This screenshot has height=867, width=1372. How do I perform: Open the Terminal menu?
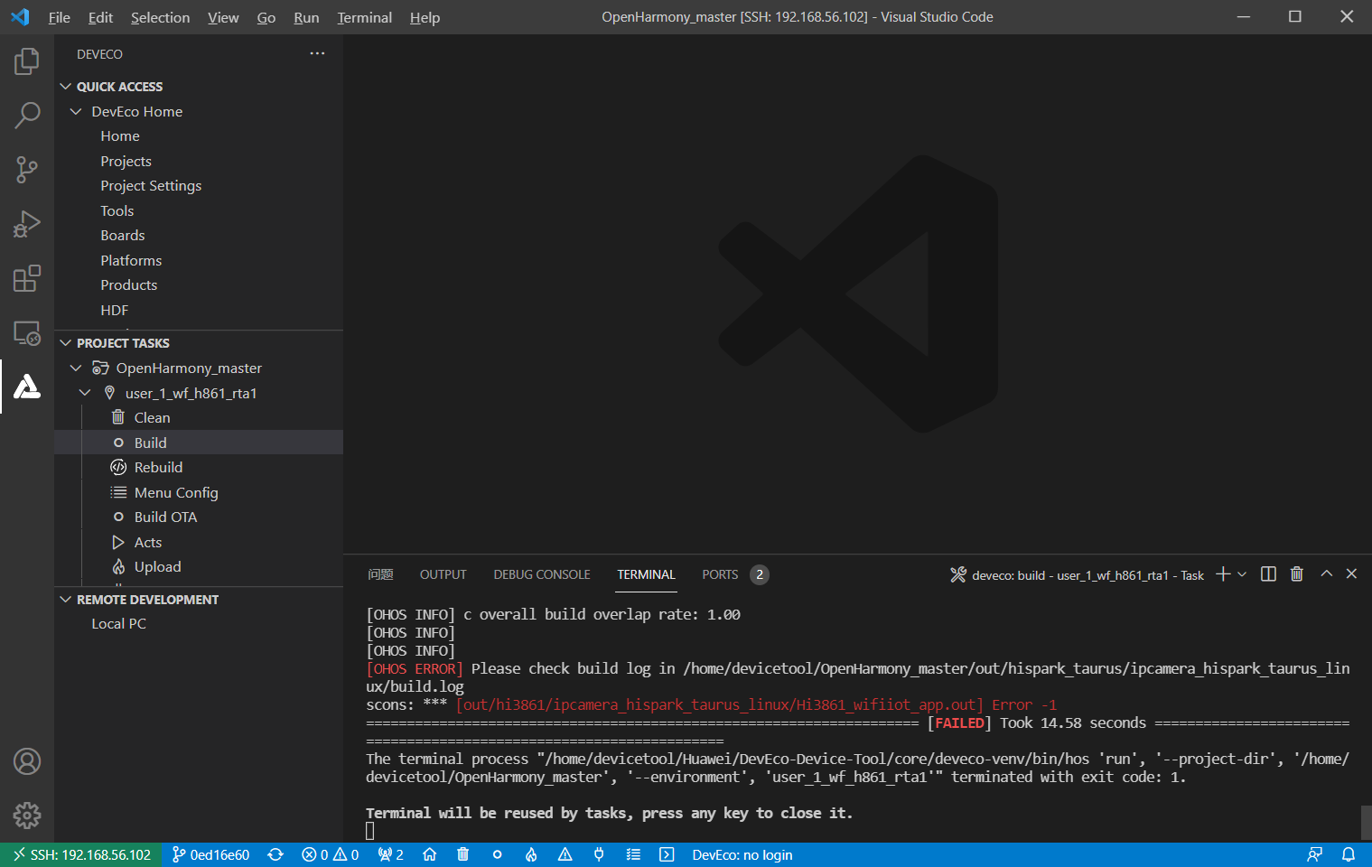(x=365, y=17)
